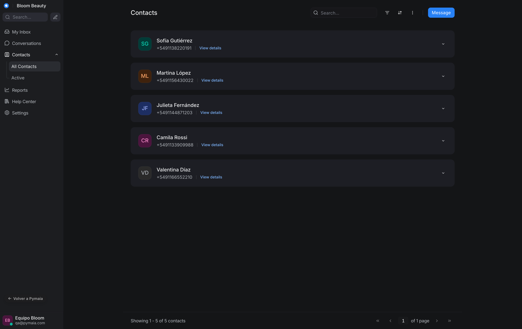Screen dimensions: 522x329
Task: Click the VD avatar for Valentina Díaz
Action: coord(145,173)
